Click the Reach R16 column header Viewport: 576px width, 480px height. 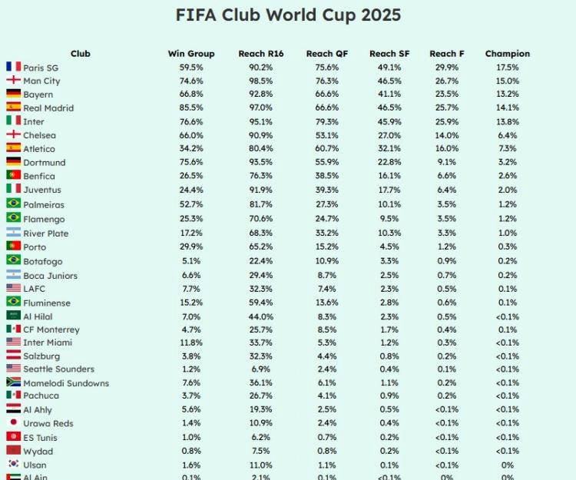coord(261,54)
